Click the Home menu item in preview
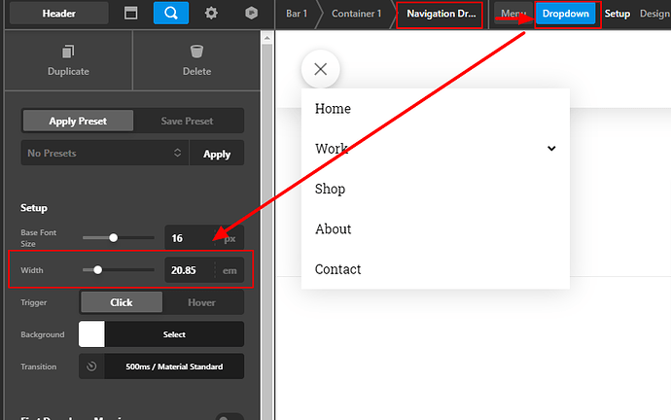671x420 pixels. tap(333, 109)
